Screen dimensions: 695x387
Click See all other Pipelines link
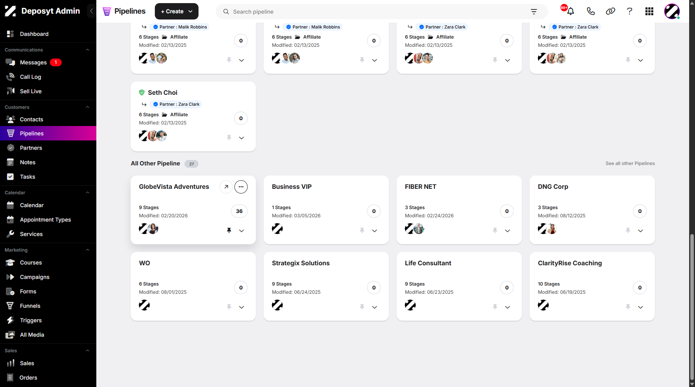pyautogui.click(x=630, y=163)
